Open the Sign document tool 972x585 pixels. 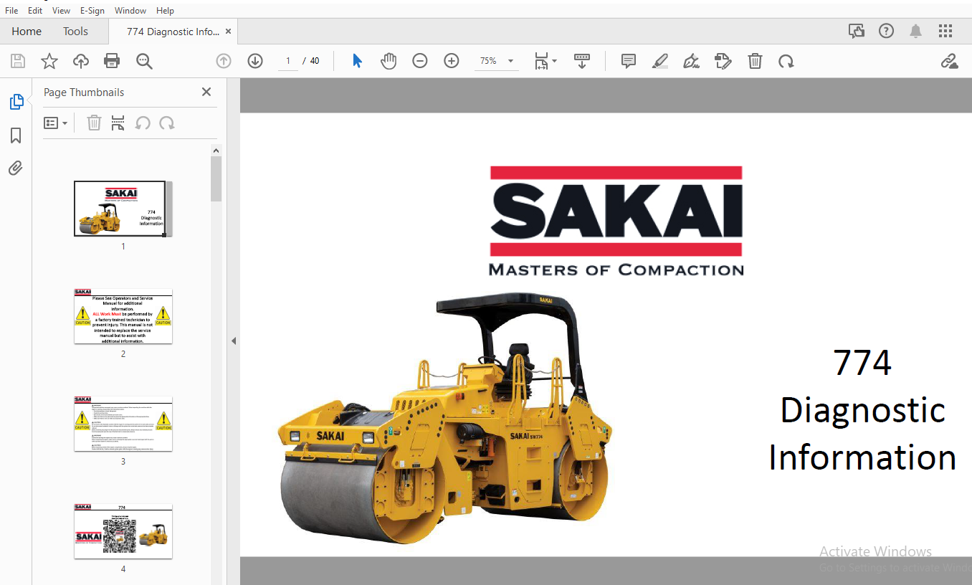(692, 61)
